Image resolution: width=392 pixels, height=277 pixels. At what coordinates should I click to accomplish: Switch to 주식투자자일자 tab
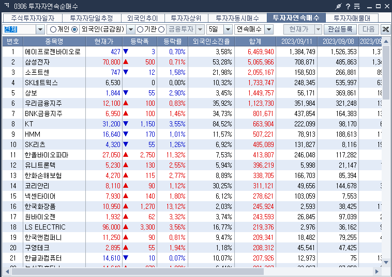[33, 18]
